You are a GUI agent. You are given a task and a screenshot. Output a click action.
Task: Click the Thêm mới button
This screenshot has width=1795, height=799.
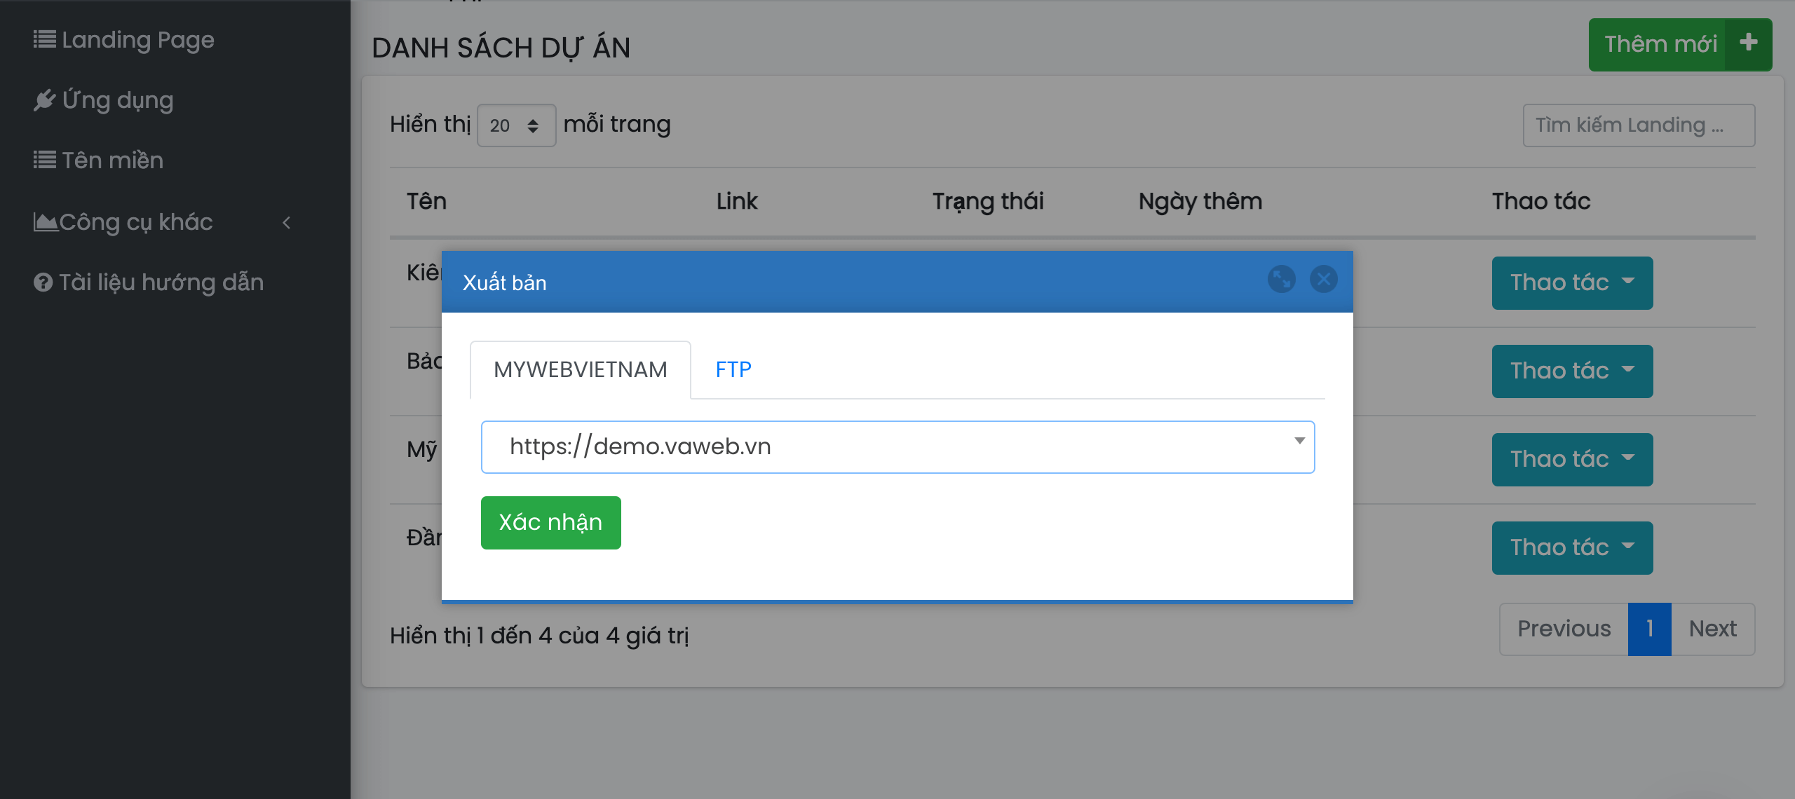(x=1660, y=45)
